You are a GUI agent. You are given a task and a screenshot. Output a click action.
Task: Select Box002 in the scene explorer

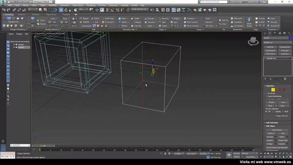pos(21,47)
